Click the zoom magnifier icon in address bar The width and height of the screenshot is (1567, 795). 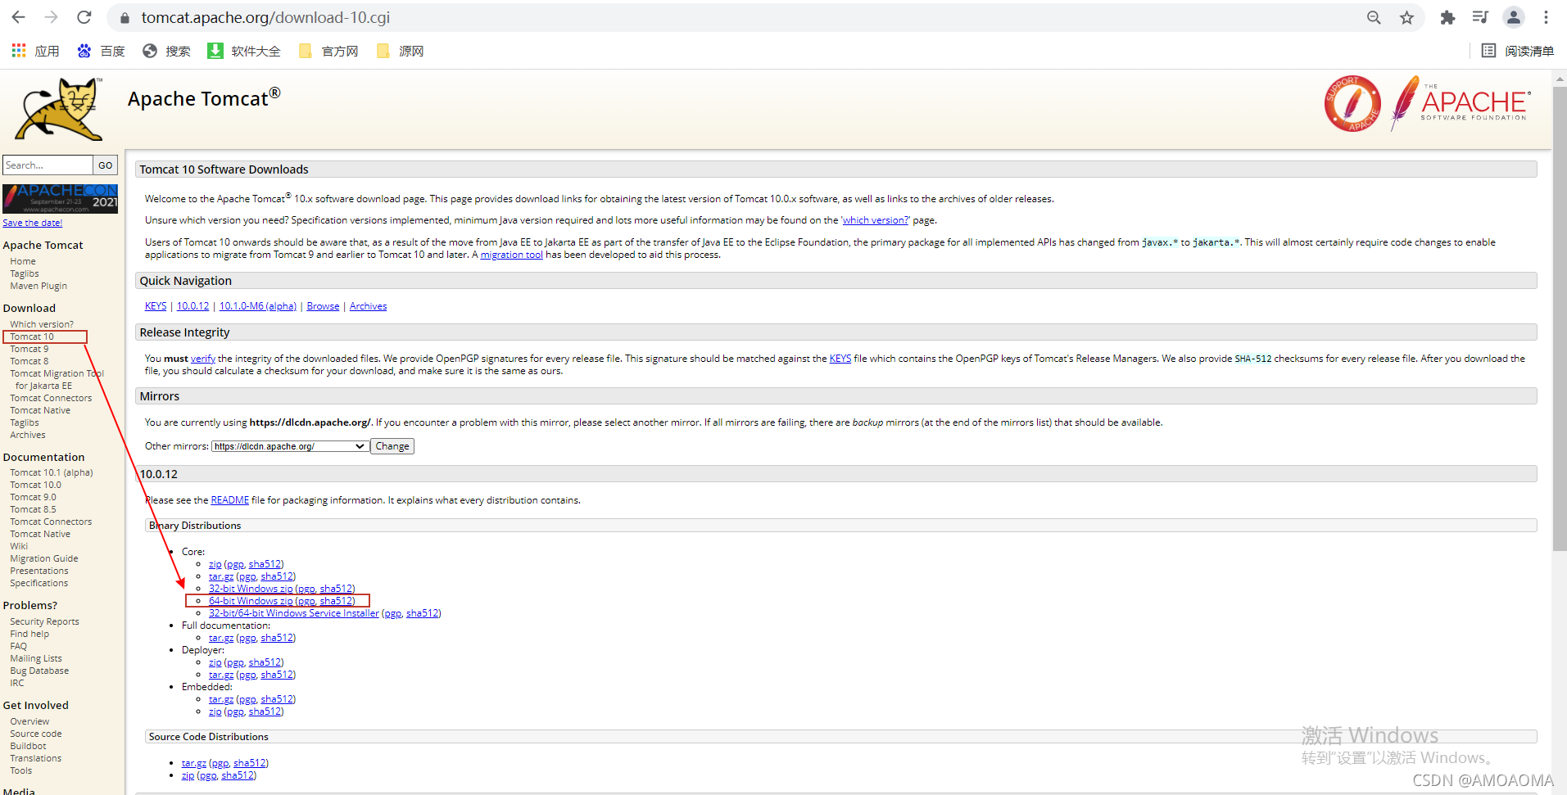click(1374, 17)
